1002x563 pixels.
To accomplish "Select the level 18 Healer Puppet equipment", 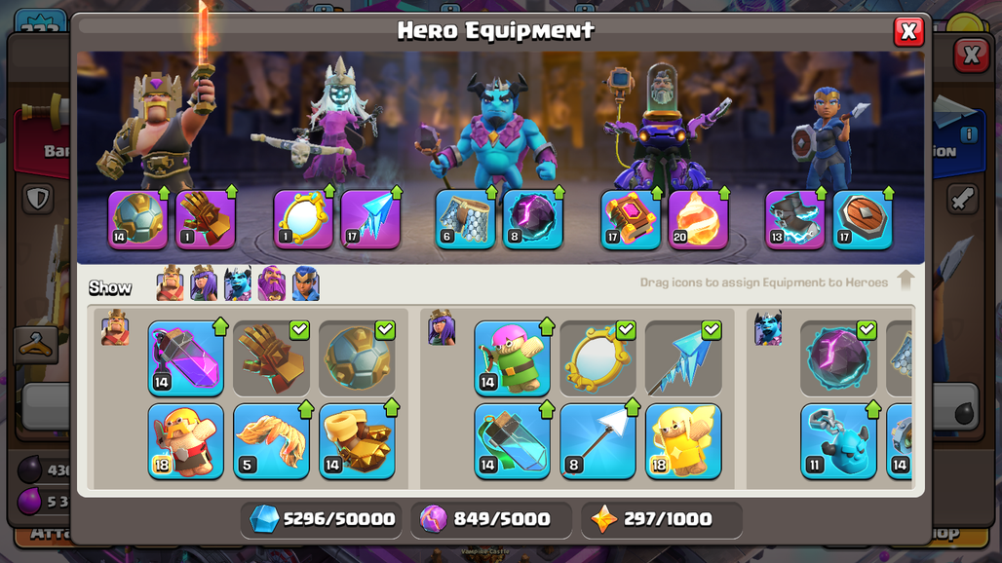I will pos(684,441).
